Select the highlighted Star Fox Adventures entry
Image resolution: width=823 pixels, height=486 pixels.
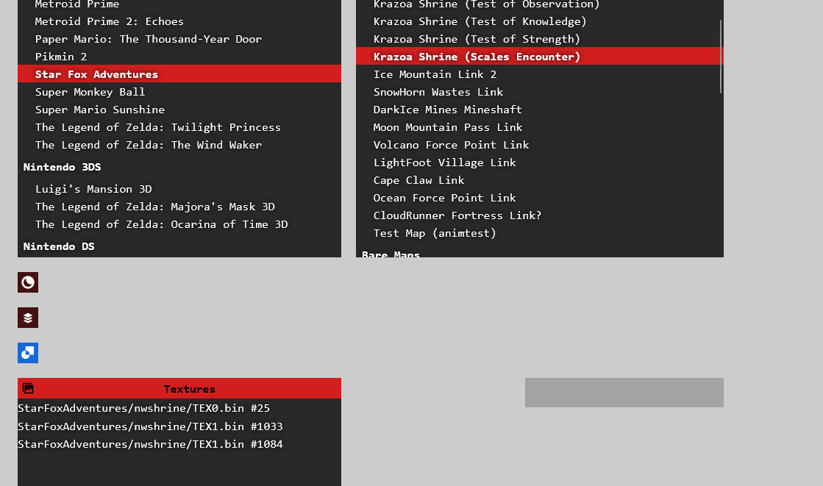coord(179,74)
